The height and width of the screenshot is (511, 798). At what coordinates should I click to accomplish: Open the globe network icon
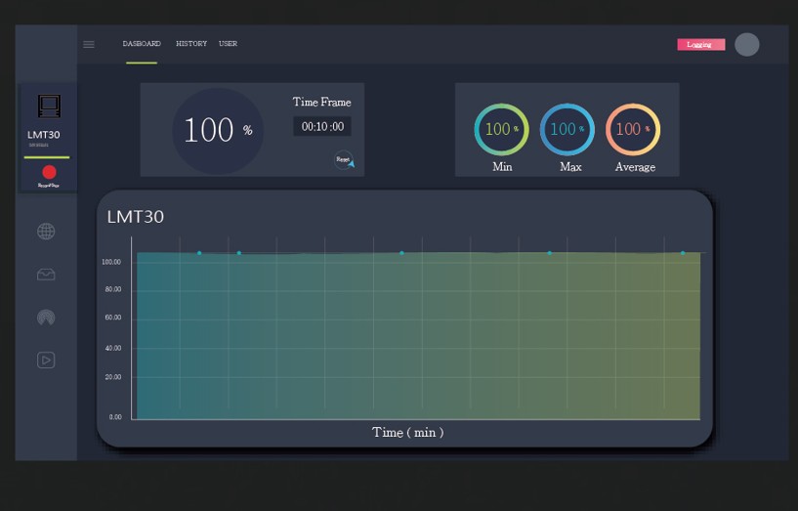click(x=46, y=232)
